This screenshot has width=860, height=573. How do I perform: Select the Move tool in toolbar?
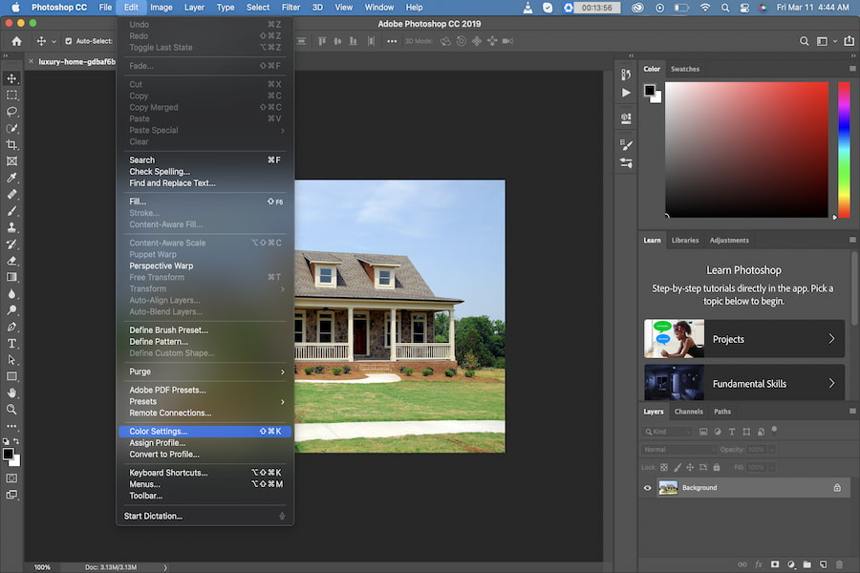(x=11, y=78)
